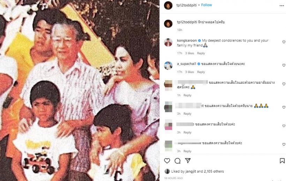
Task: Save post with bookmark icon
Action: click(x=282, y=160)
